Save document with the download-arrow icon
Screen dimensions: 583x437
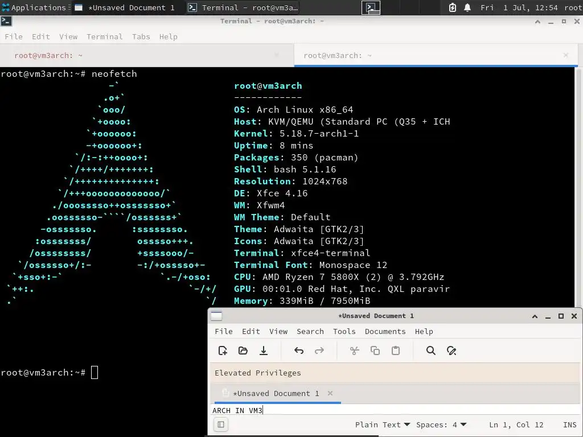264,351
